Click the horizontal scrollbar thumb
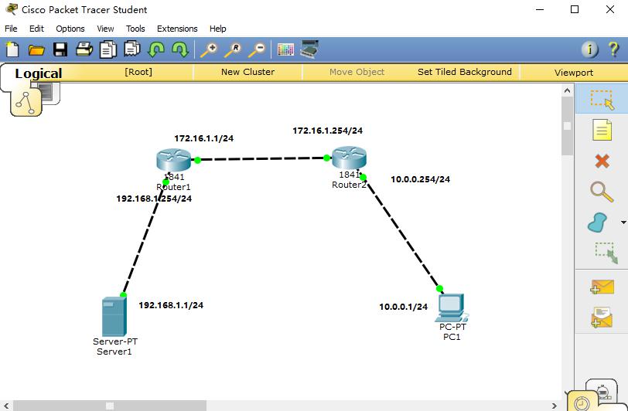 [x=110, y=406]
